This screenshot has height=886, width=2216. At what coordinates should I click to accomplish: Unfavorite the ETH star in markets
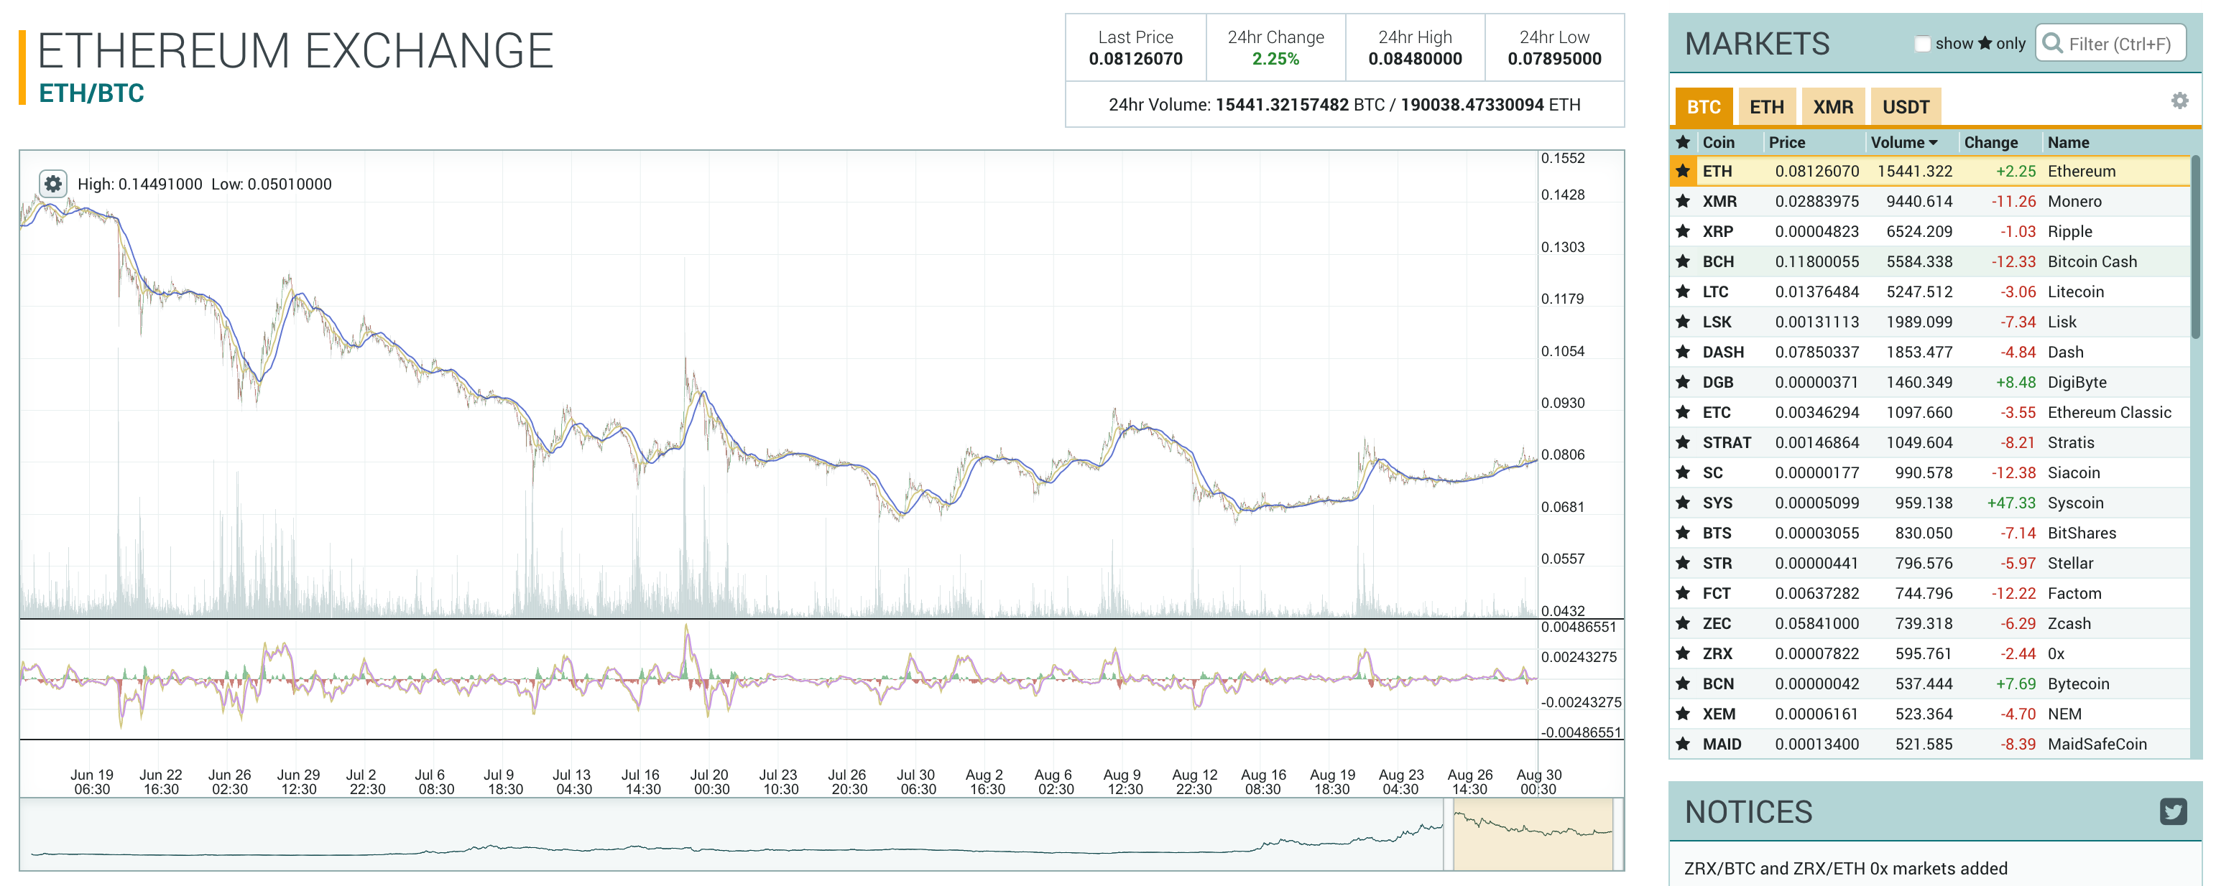[x=1683, y=171]
